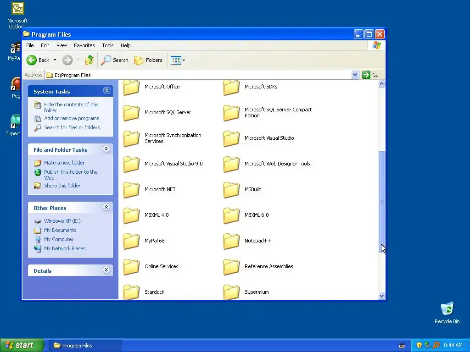Open My Documents from Other Places
Viewport: 470px width, 352px height.
point(60,230)
